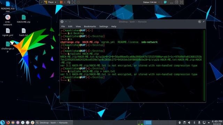The height and width of the screenshot is (125, 223).
Task: Click the first tray icon beside the clipboard
Action: [x=180, y=123]
